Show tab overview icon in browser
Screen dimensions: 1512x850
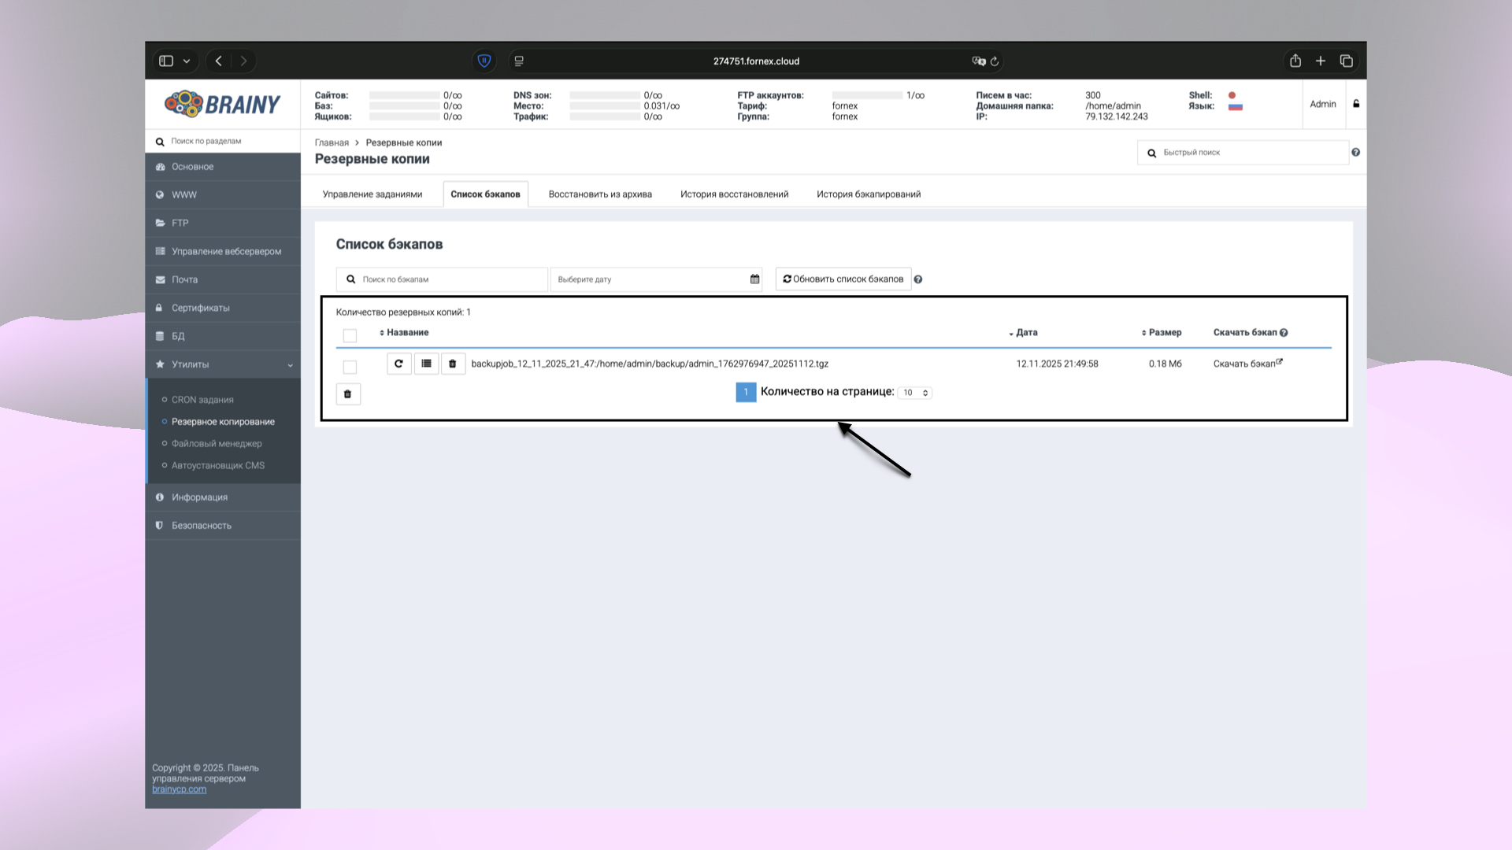pyautogui.click(x=1347, y=61)
